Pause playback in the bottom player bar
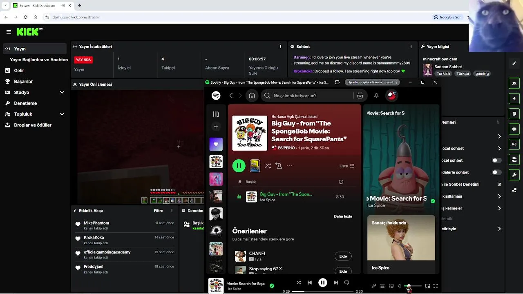 (323, 283)
